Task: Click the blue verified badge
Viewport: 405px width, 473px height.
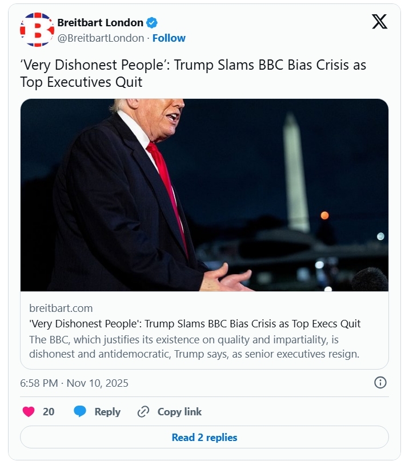Action: [152, 23]
